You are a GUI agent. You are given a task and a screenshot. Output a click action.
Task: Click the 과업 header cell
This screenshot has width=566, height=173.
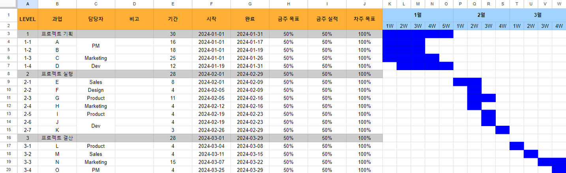(57, 19)
